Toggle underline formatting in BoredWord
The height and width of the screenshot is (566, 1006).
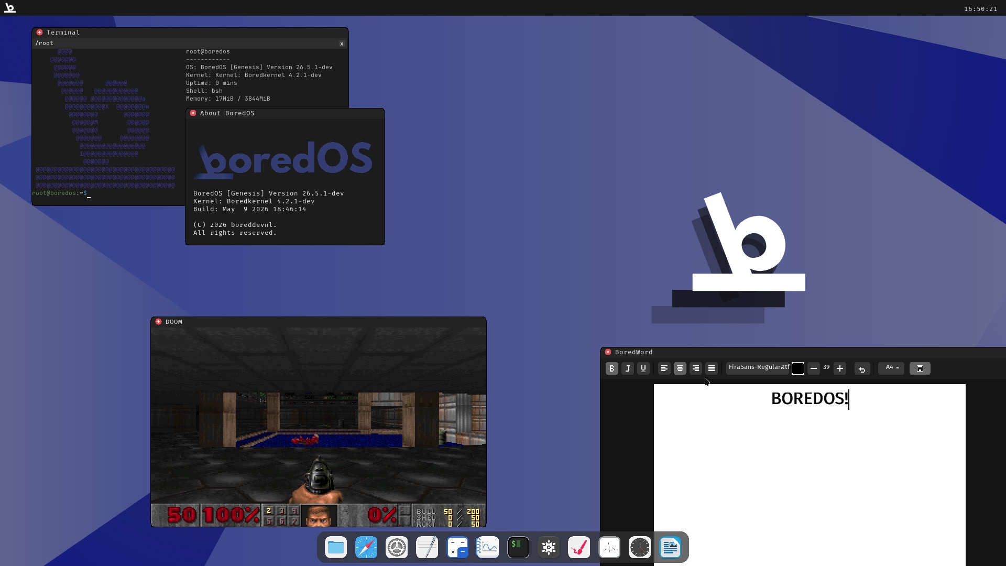[643, 368]
